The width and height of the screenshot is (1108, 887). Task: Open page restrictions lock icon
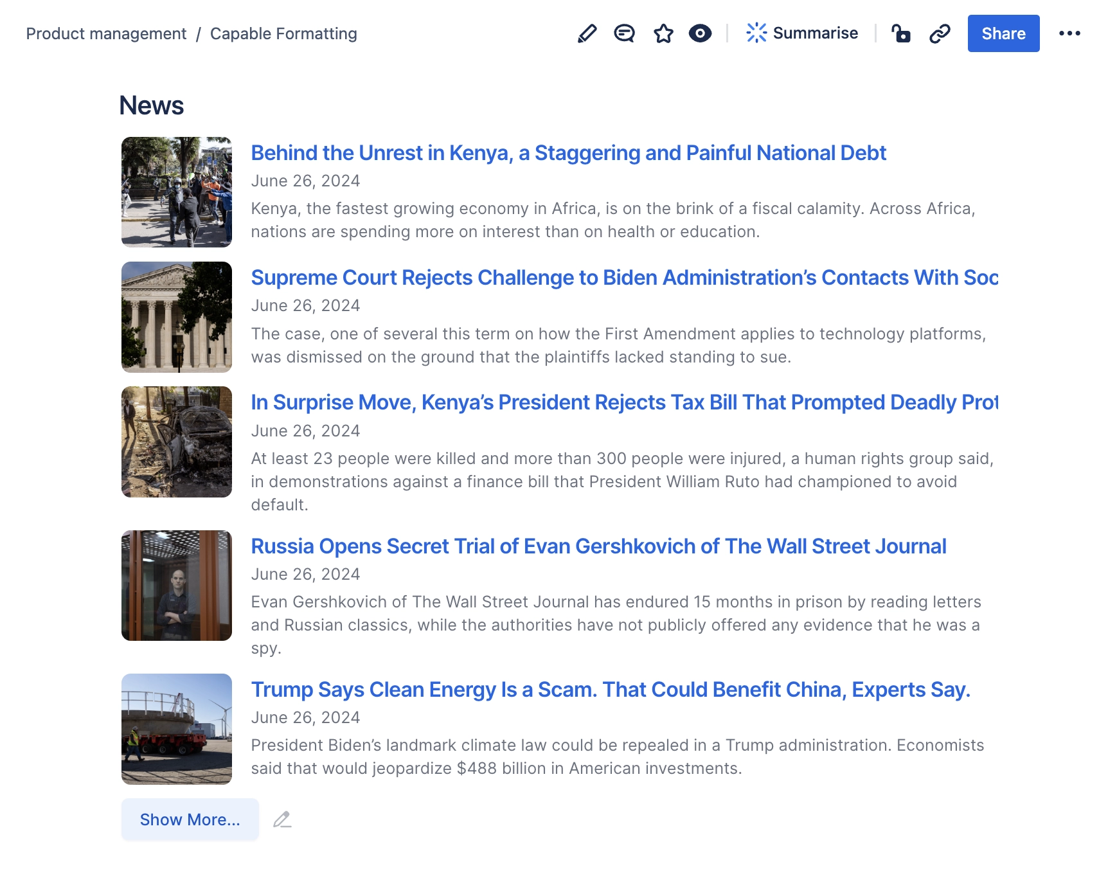[901, 33]
